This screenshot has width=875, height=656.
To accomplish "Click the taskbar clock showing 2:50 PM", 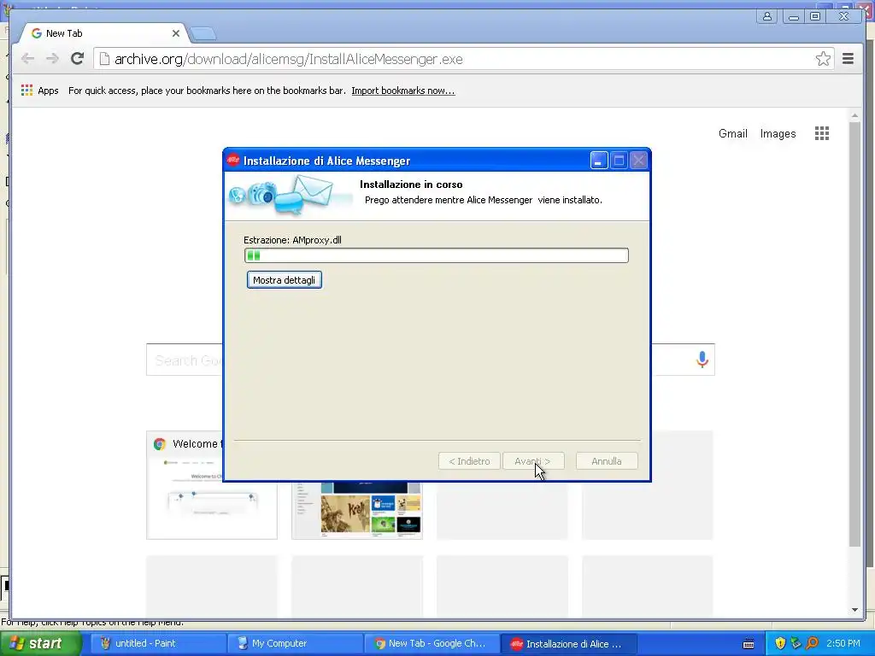I will (x=843, y=643).
